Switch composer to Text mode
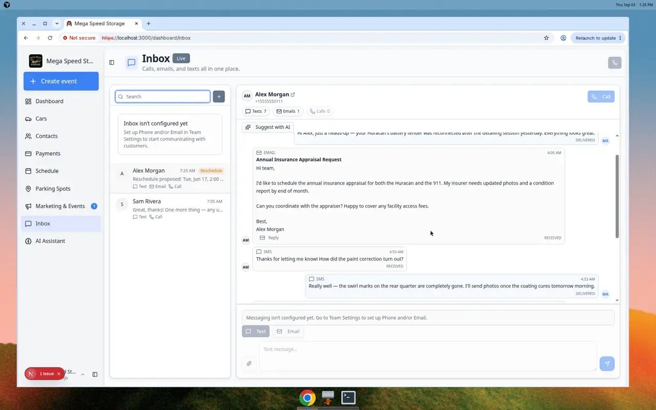Viewport: 656px width, 410px height. tap(256, 332)
